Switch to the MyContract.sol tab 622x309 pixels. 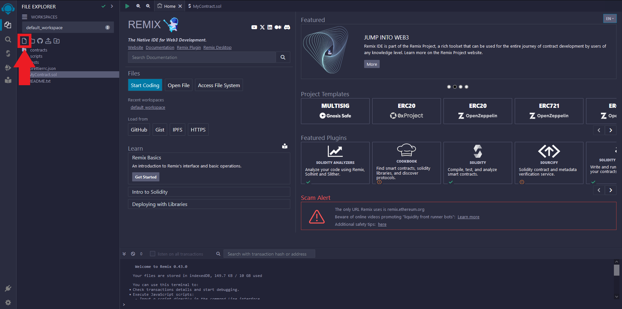click(207, 6)
